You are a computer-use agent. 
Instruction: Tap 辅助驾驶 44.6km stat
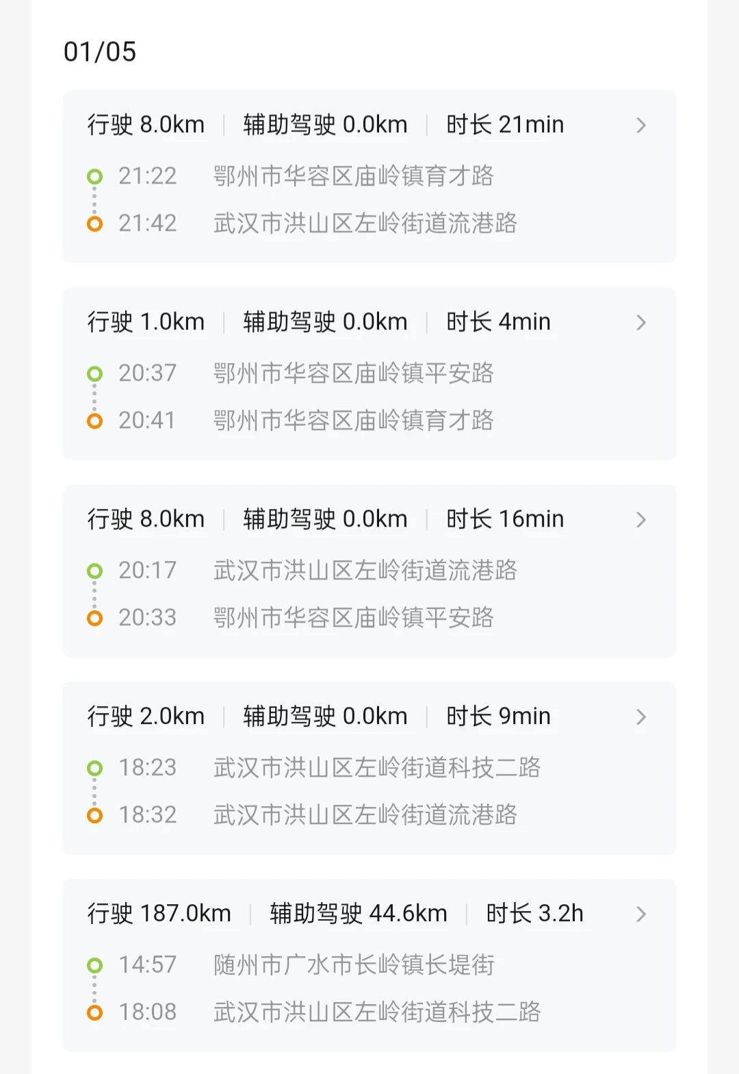tap(358, 914)
